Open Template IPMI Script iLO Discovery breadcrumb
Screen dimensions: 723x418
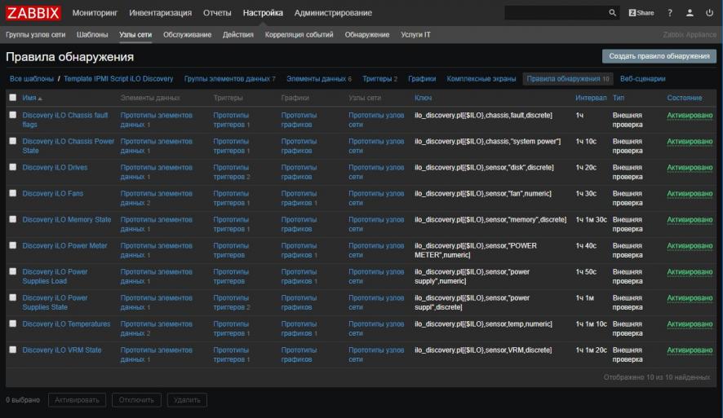tap(118, 79)
